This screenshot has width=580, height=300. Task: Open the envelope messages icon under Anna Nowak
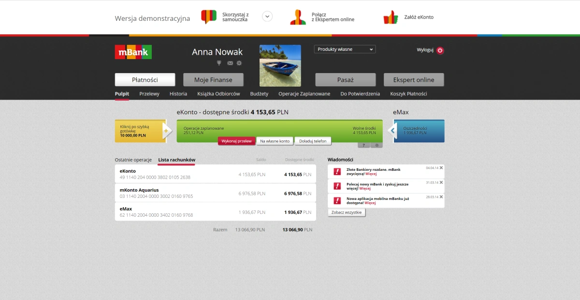230,63
